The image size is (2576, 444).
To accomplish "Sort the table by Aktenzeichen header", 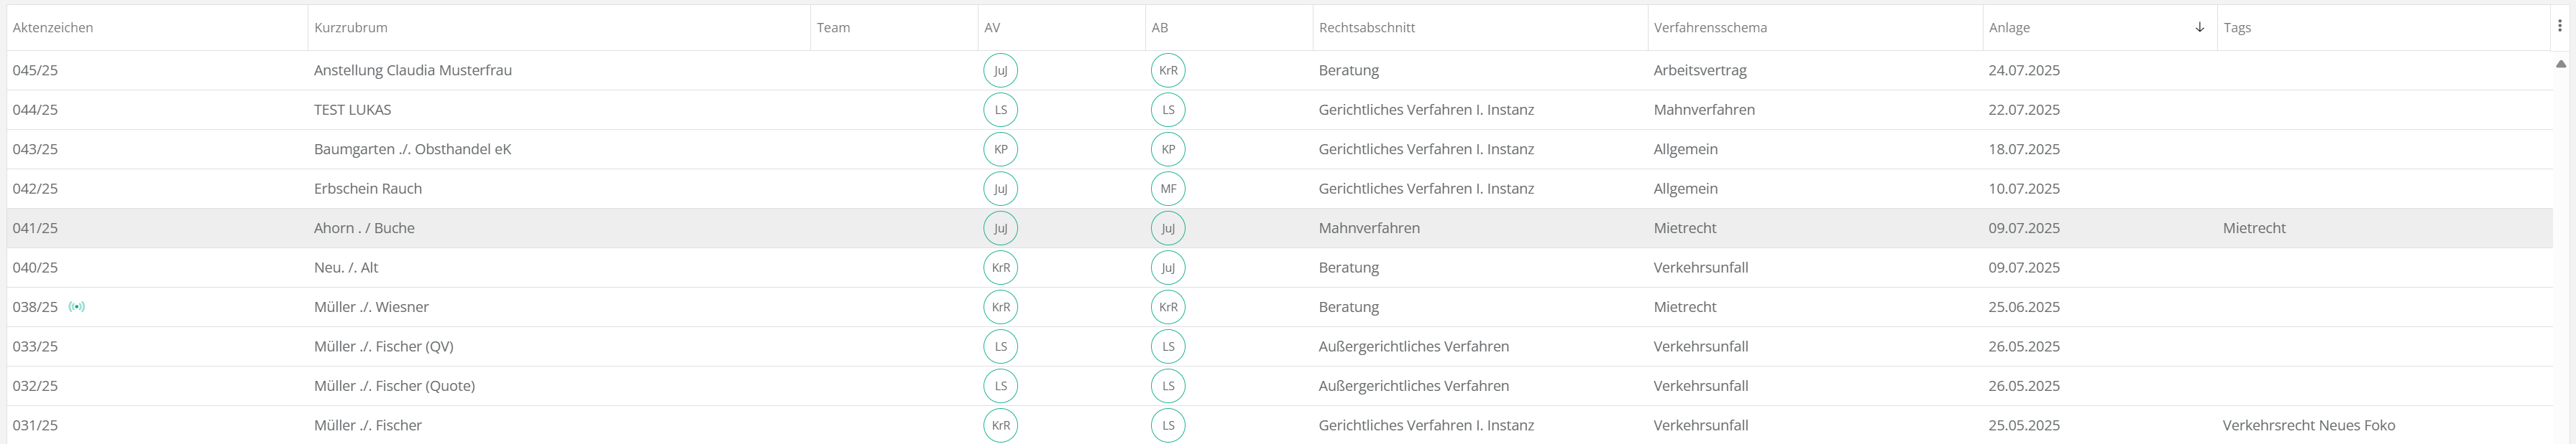I will [x=53, y=28].
